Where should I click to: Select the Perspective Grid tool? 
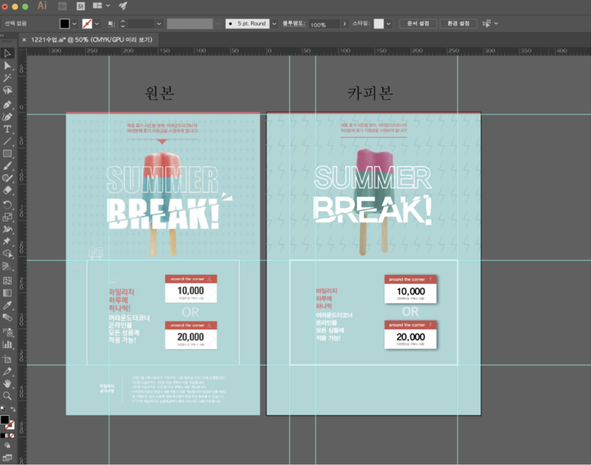click(7, 266)
